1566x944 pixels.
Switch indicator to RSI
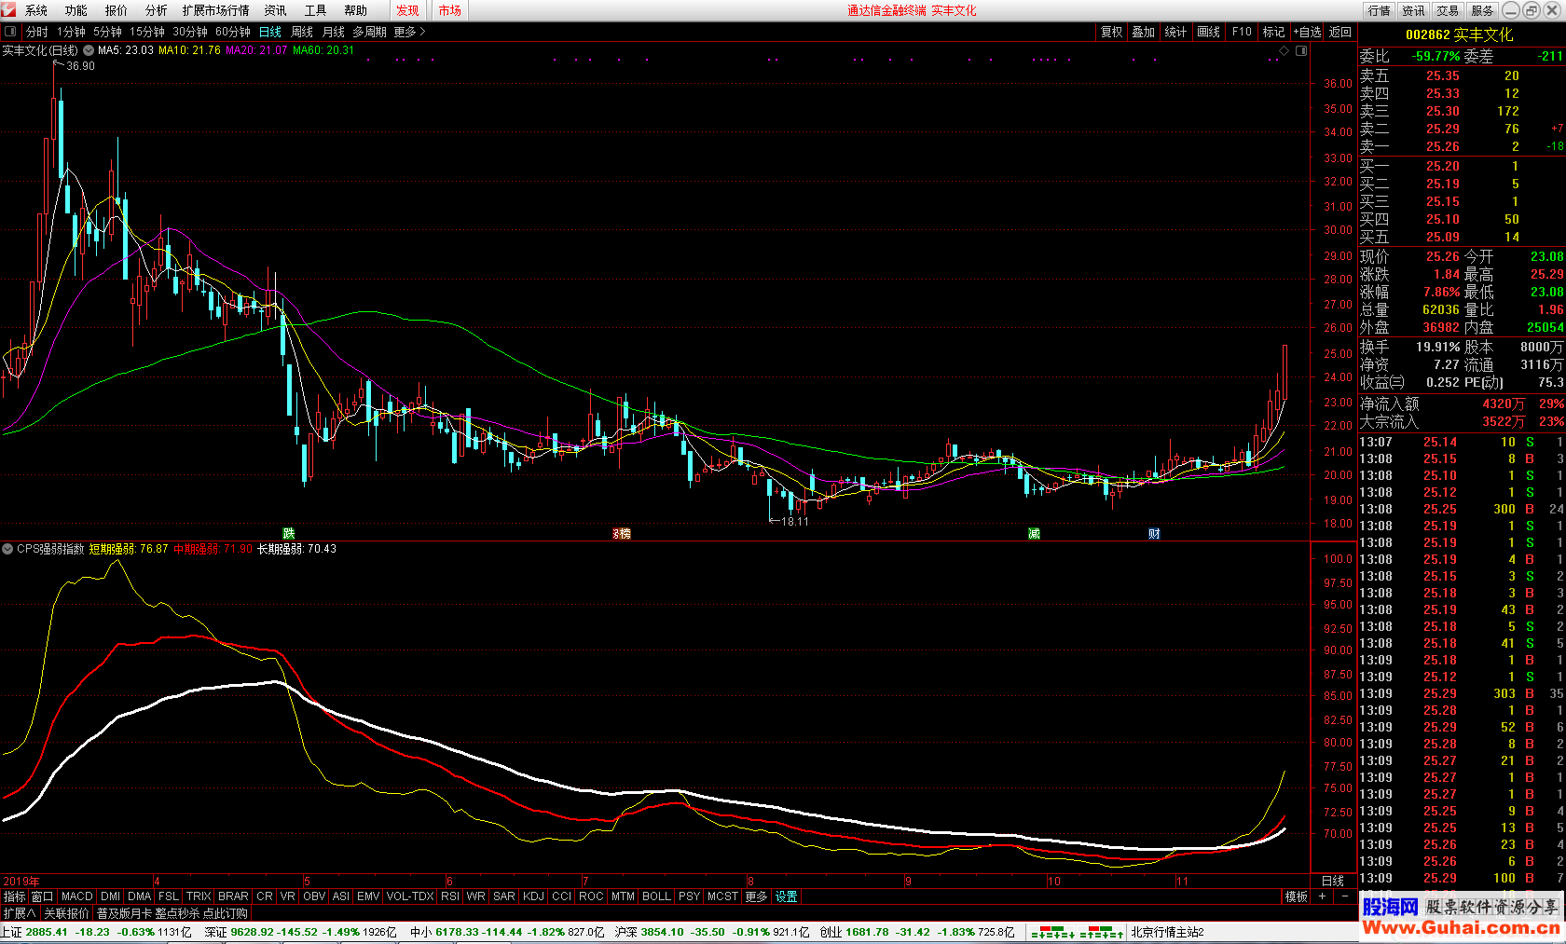[450, 896]
